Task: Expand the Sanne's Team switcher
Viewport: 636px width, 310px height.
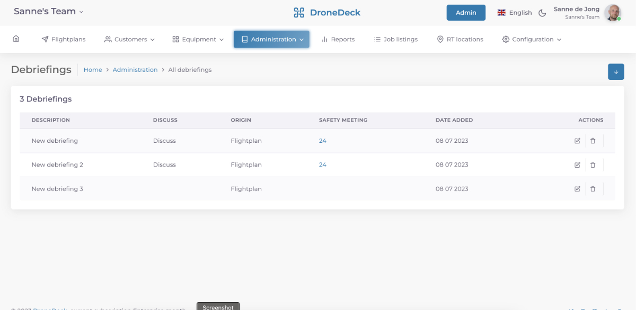Action: pyautogui.click(x=49, y=12)
